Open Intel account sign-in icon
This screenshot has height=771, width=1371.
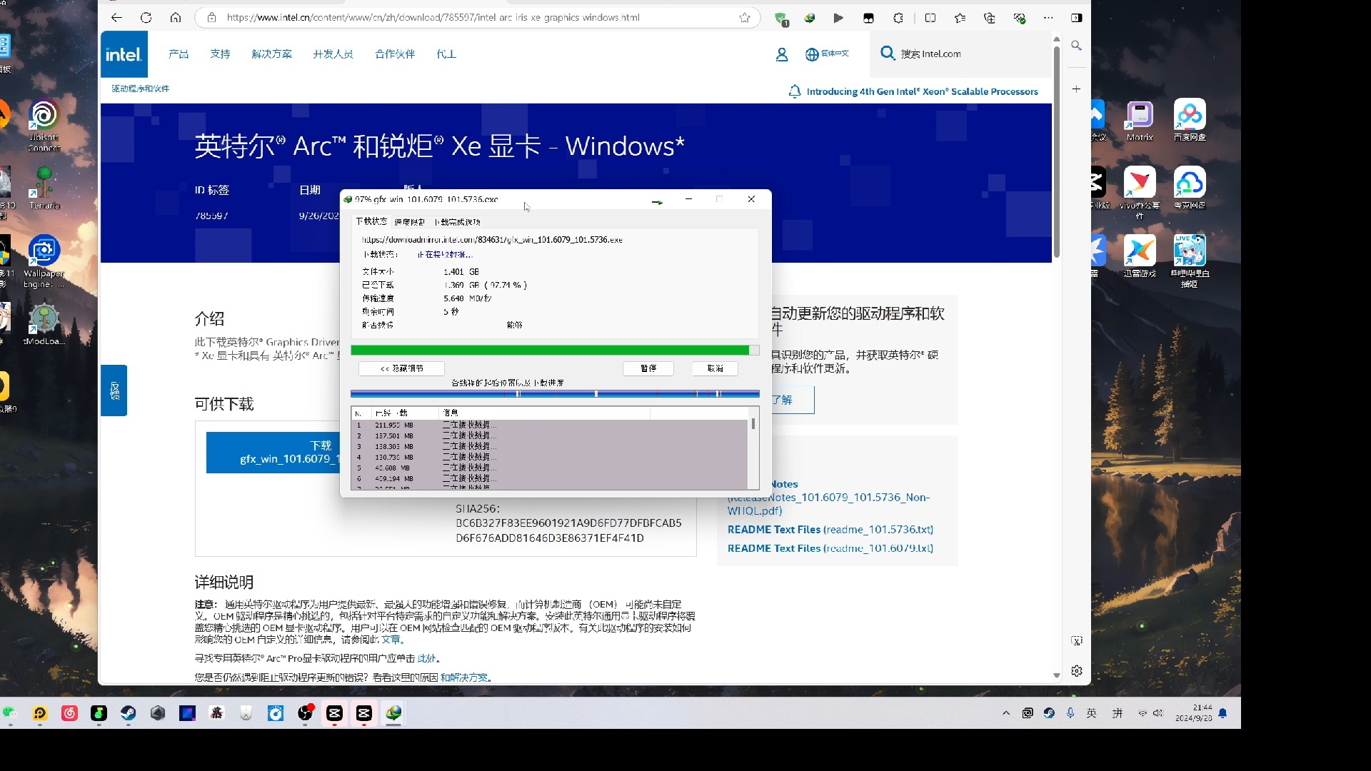782,54
